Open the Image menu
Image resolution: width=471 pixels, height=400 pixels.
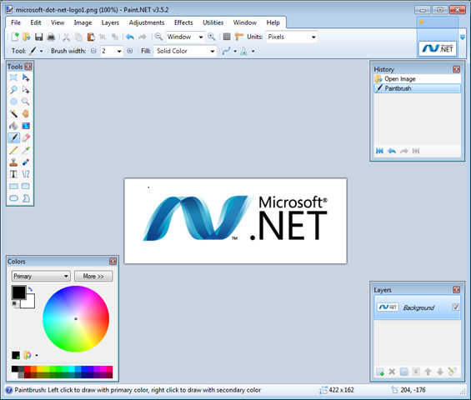[83, 22]
